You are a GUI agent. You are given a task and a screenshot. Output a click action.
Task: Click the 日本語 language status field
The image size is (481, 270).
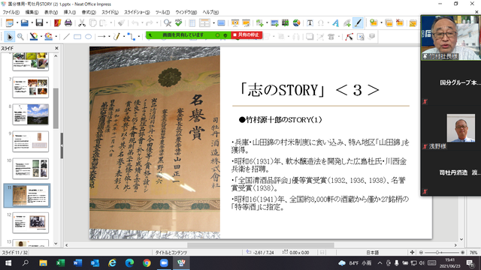[373, 253]
